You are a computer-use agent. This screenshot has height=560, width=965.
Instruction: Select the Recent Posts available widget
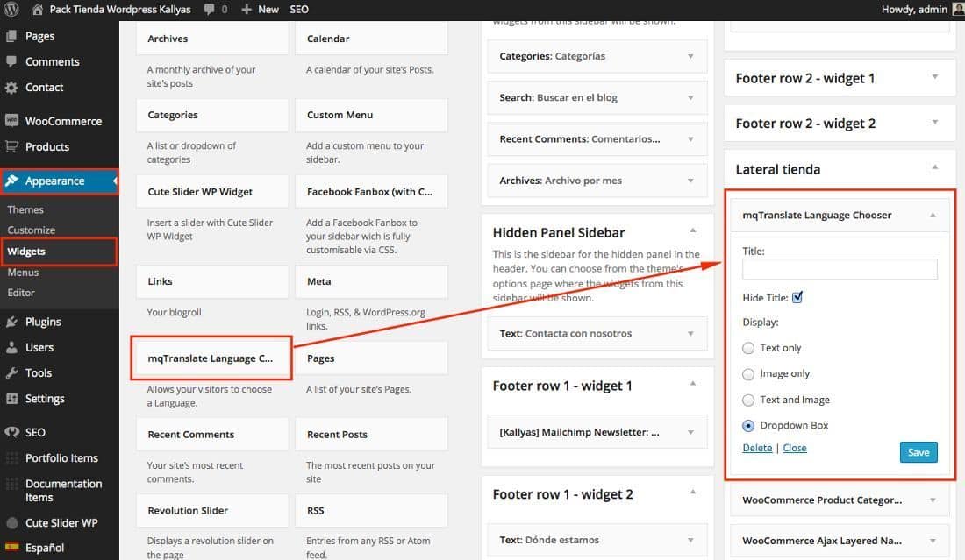click(x=371, y=435)
